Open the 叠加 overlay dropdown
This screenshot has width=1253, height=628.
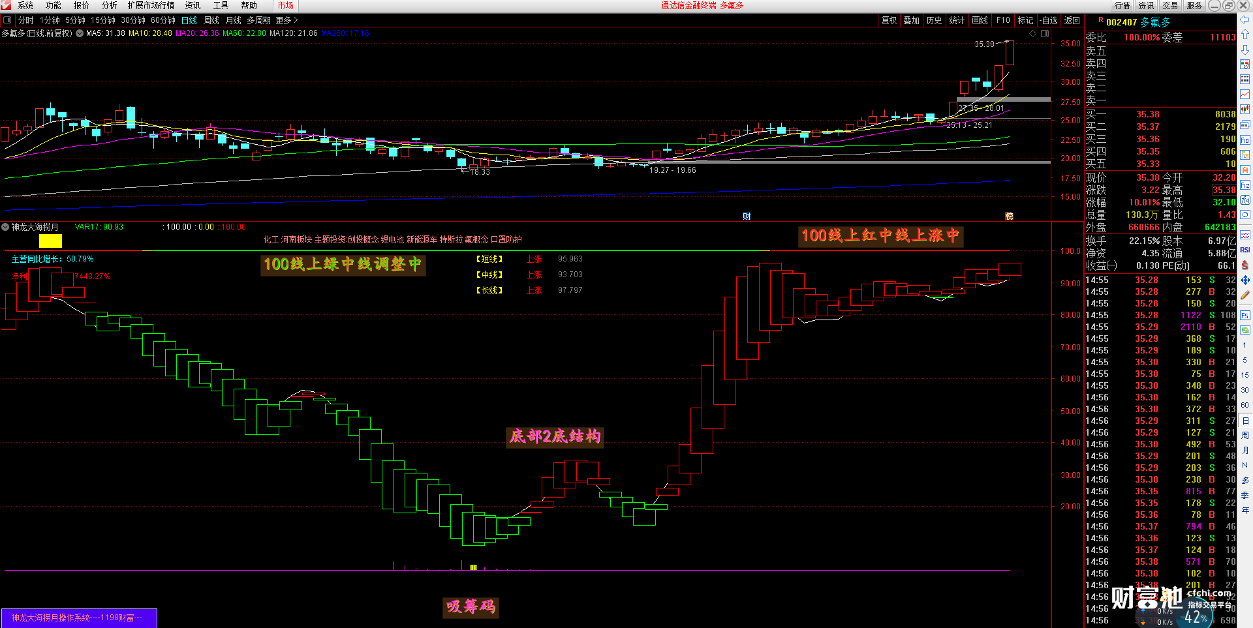click(x=911, y=20)
